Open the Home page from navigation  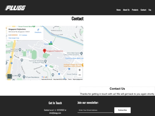[119, 10]
